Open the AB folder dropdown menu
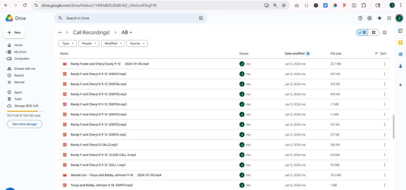 pos(127,33)
